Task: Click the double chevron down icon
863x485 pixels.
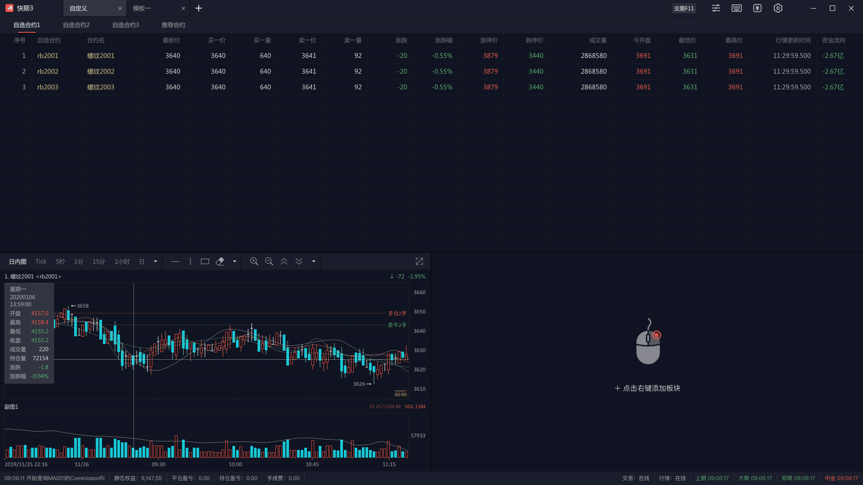Action: 299,261
